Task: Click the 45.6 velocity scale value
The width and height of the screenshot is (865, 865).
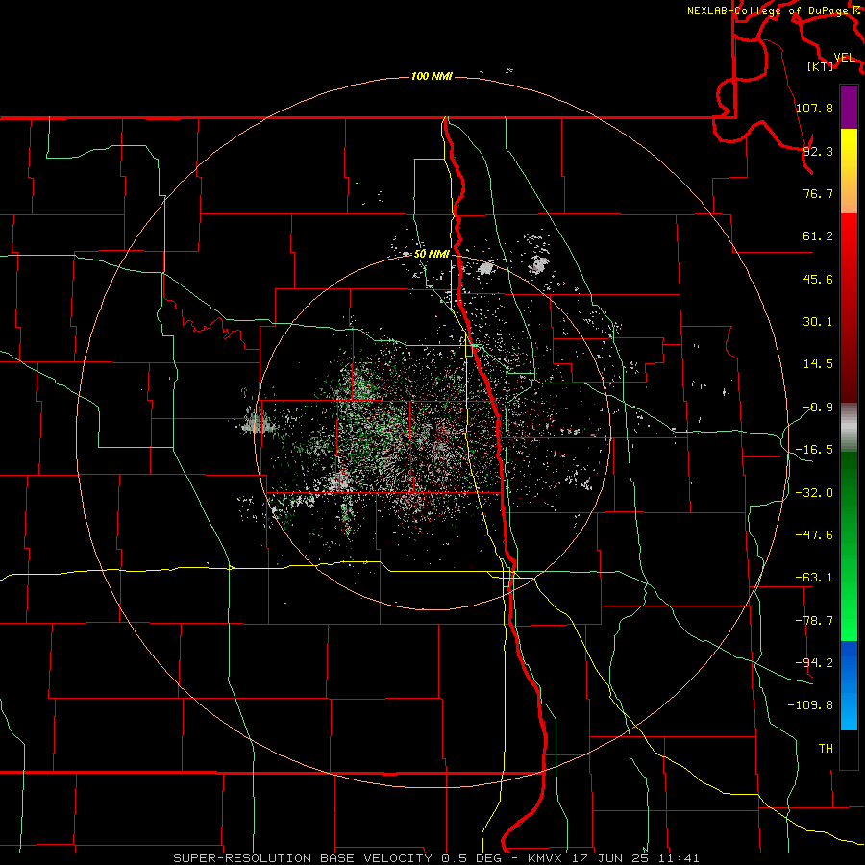Action: (x=818, y=279)
